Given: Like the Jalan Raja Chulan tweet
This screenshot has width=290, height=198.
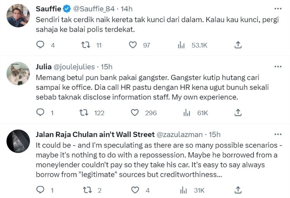Looking at the screenshot, I should pyautogui.click(x=135, y=190).
